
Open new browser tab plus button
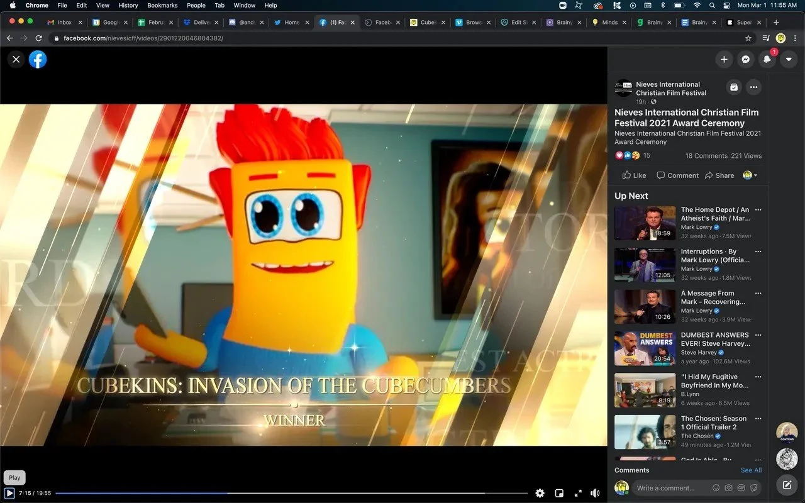pos(776,22)
